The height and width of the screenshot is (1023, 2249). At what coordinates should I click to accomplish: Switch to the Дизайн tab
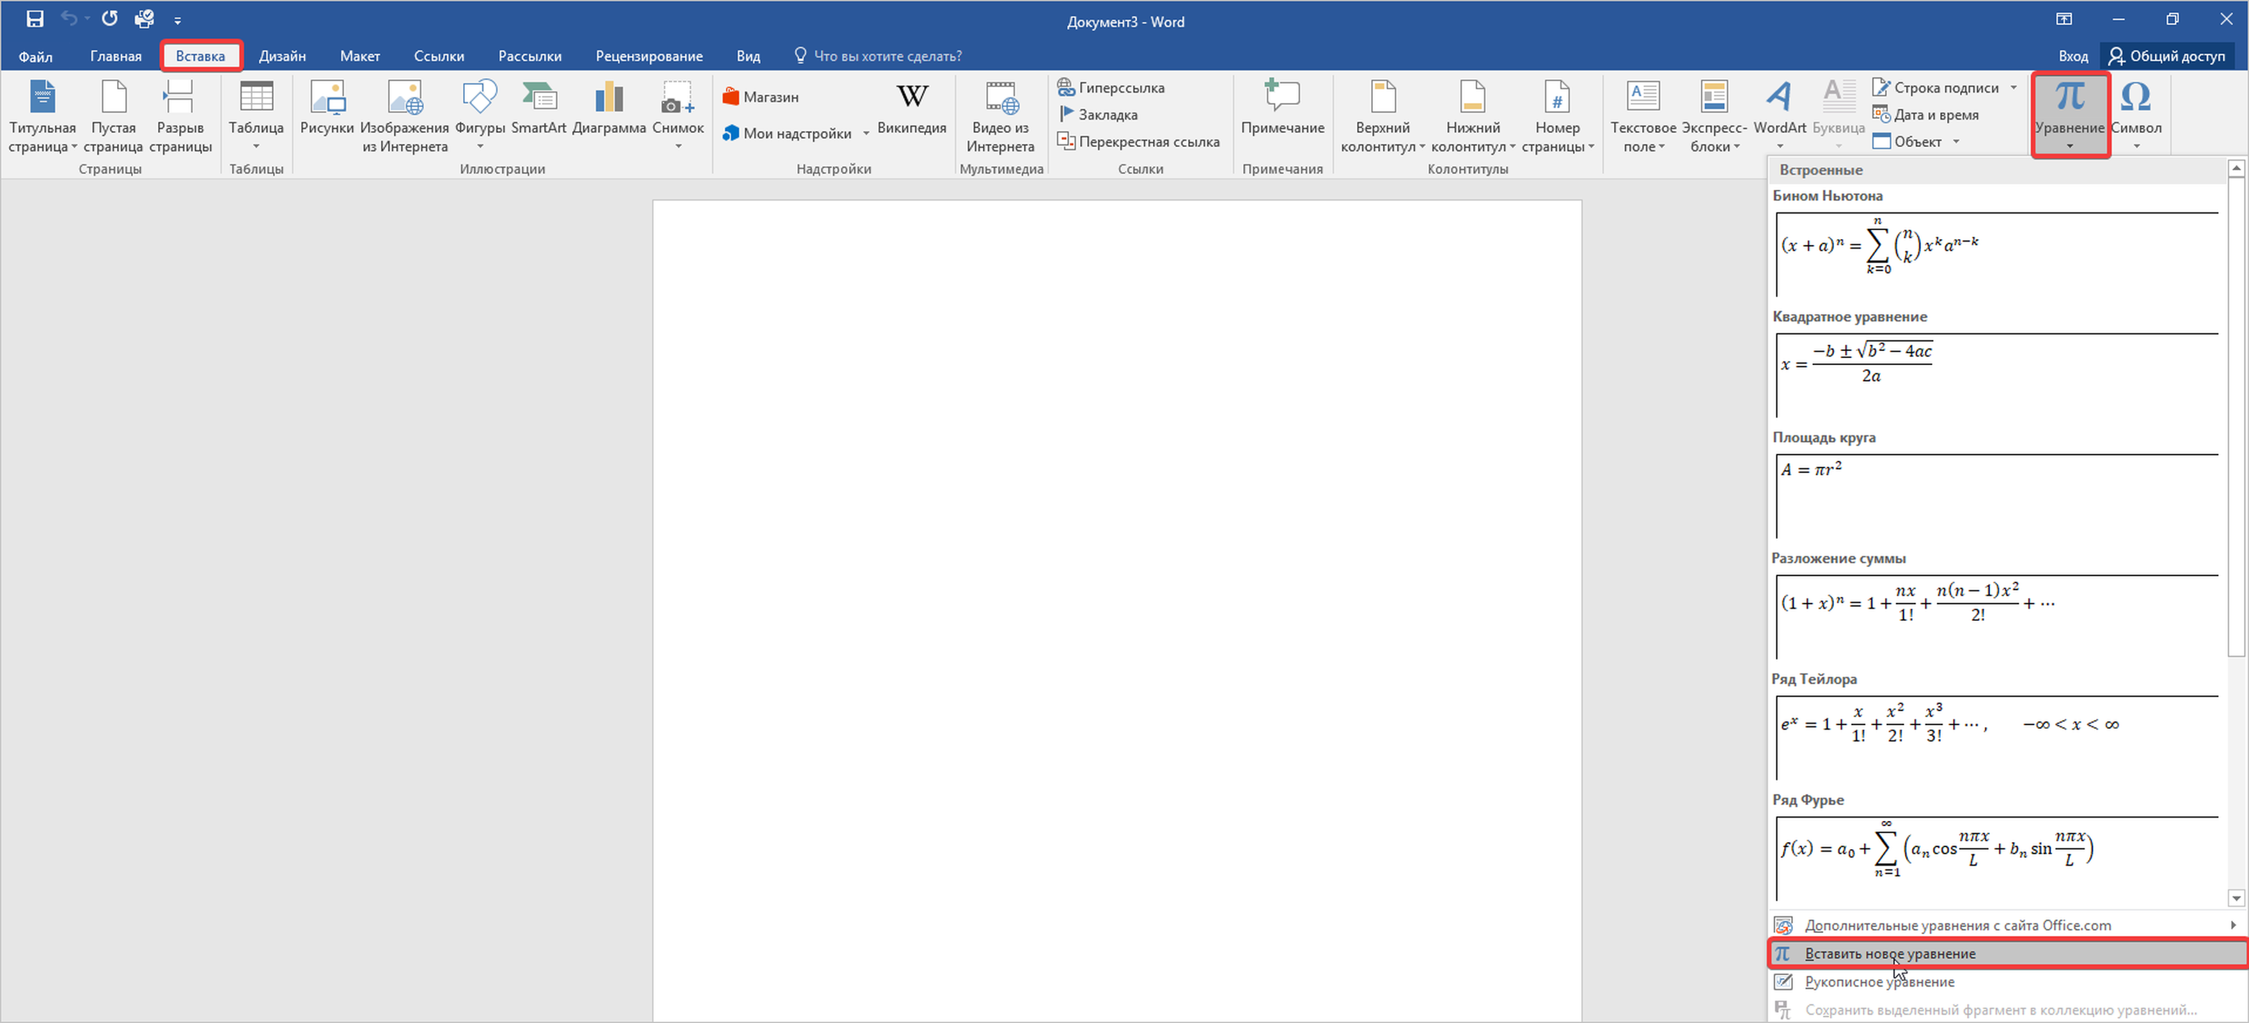(282, 56)
